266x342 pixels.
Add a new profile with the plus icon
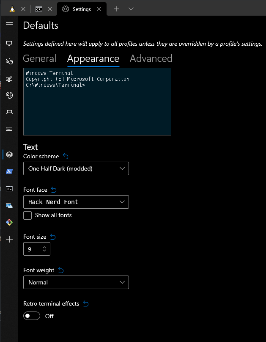pyautogui.click(x=9, y=239)
